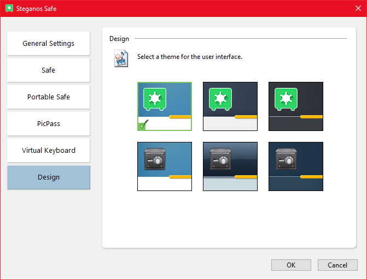Click the green checkmark on the selected theme

coord(143,126)
